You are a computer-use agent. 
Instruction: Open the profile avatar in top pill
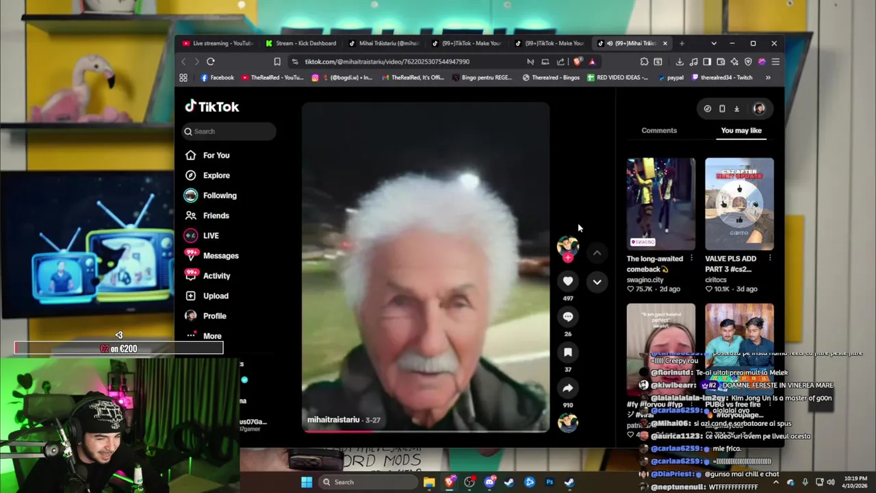point(758,108)
